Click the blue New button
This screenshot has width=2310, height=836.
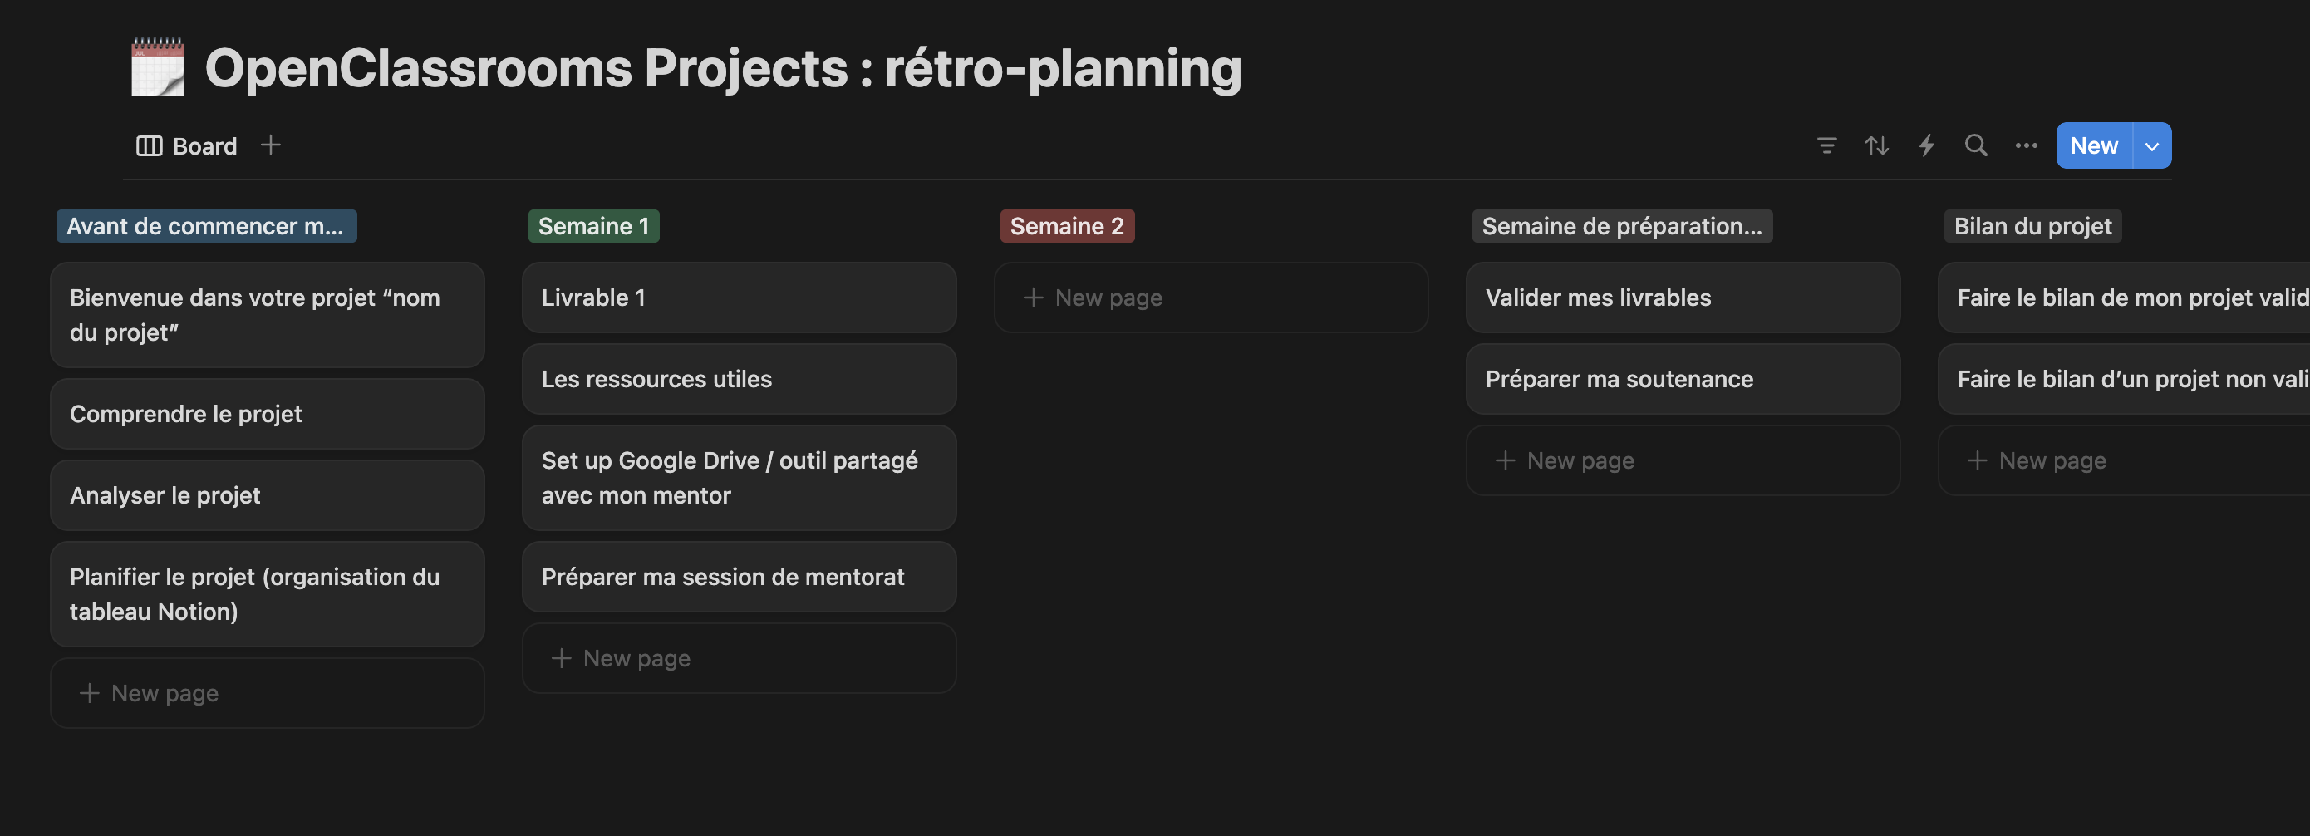tap(2093, 146)
